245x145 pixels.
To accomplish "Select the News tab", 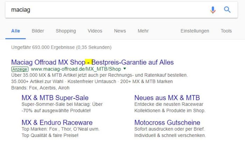I will [x=120, y=31].
